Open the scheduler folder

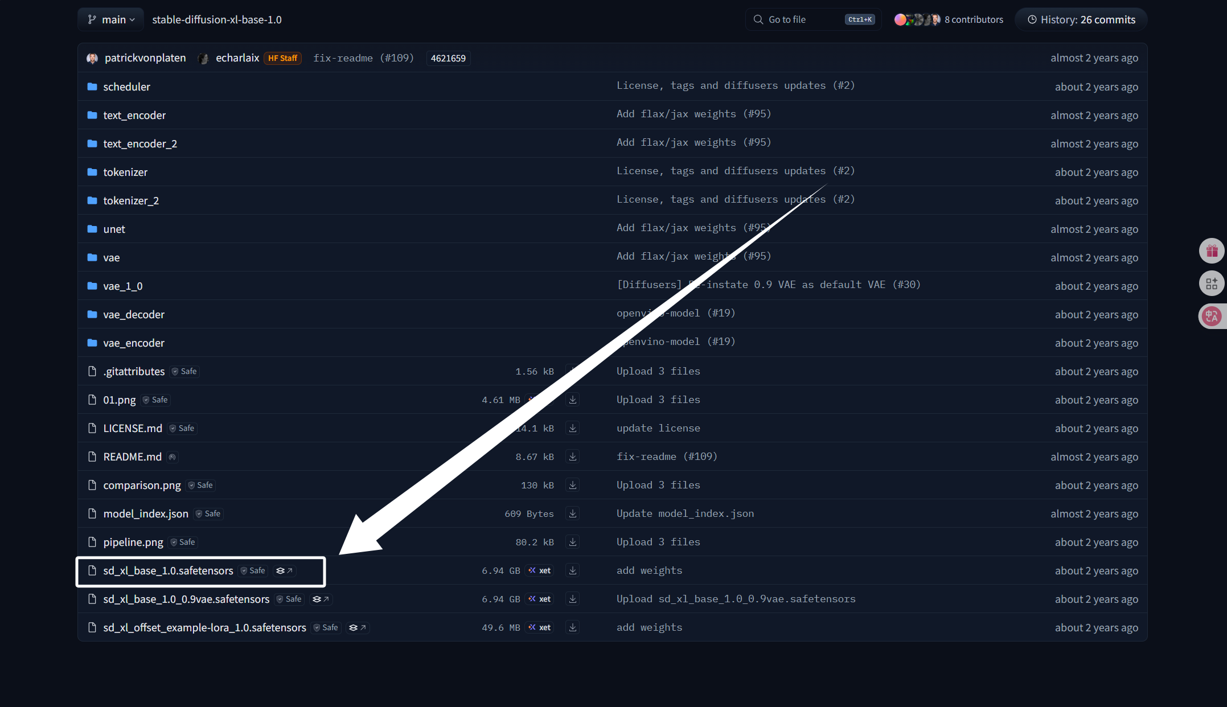pyautogui.click(x=126, y=87)
